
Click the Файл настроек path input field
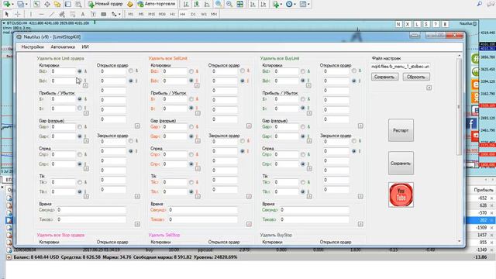(401, 67)
